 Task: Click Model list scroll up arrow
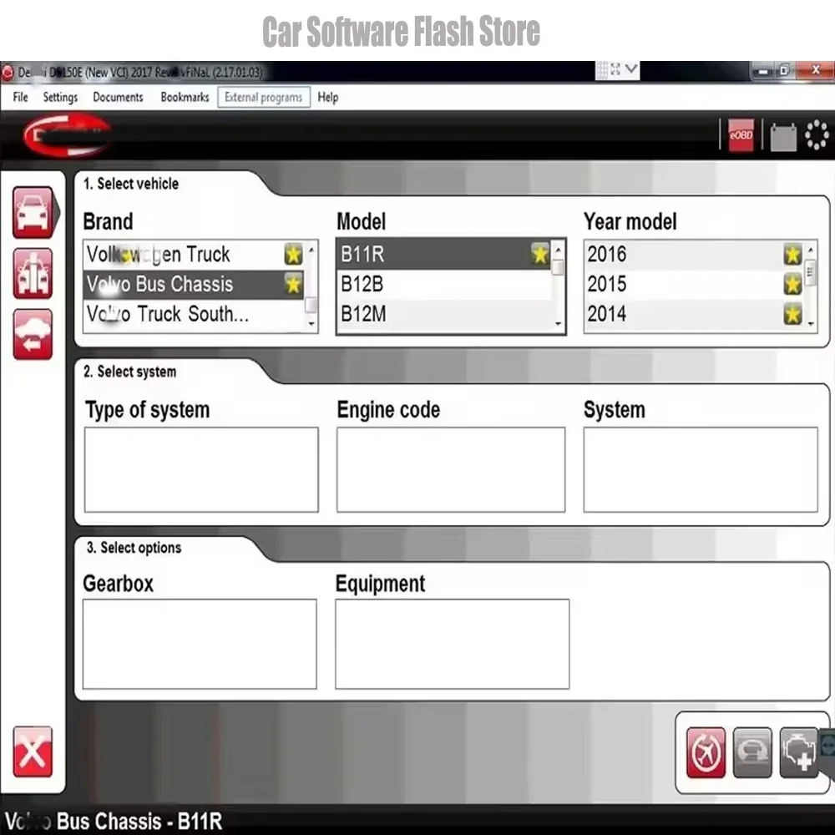point(558,249)
